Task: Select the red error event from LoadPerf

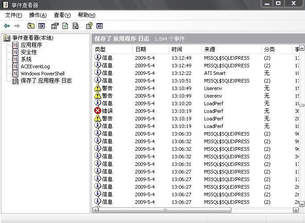Action: click(x=107, y=111)
